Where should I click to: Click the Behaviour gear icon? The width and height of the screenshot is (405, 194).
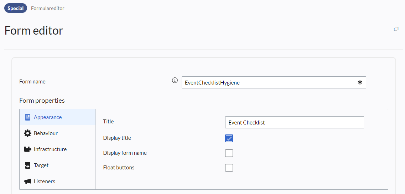coord(27,133)
